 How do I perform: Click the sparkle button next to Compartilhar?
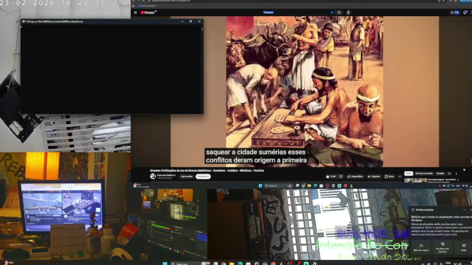coord(374,176)
